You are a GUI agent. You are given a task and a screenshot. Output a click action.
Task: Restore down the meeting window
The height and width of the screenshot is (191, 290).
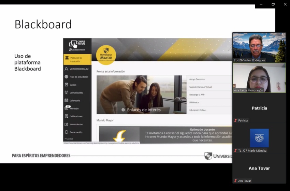(273, 4)
